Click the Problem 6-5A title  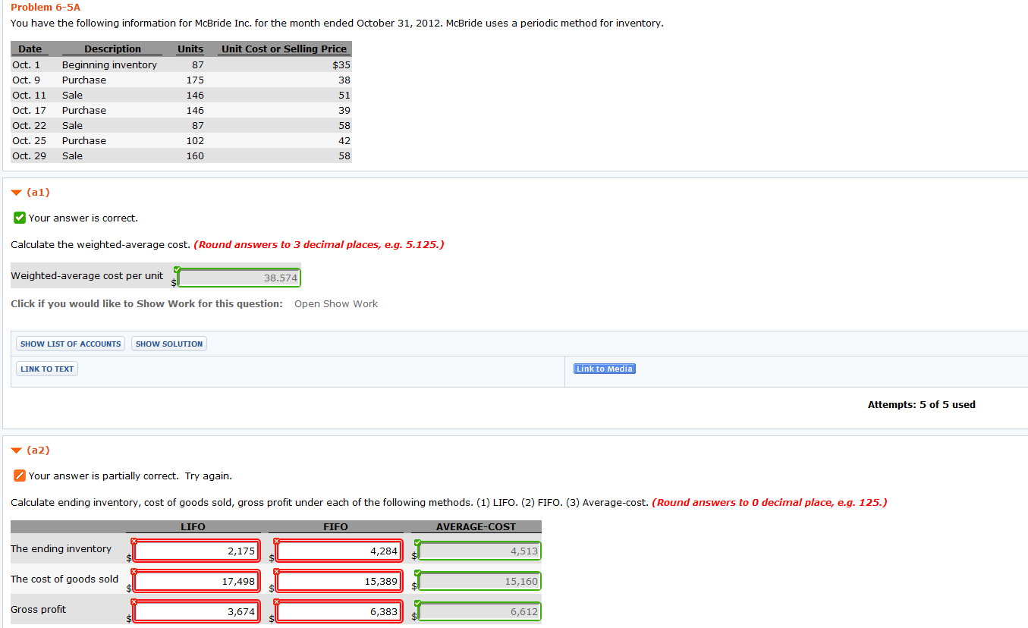click(46, 8)
